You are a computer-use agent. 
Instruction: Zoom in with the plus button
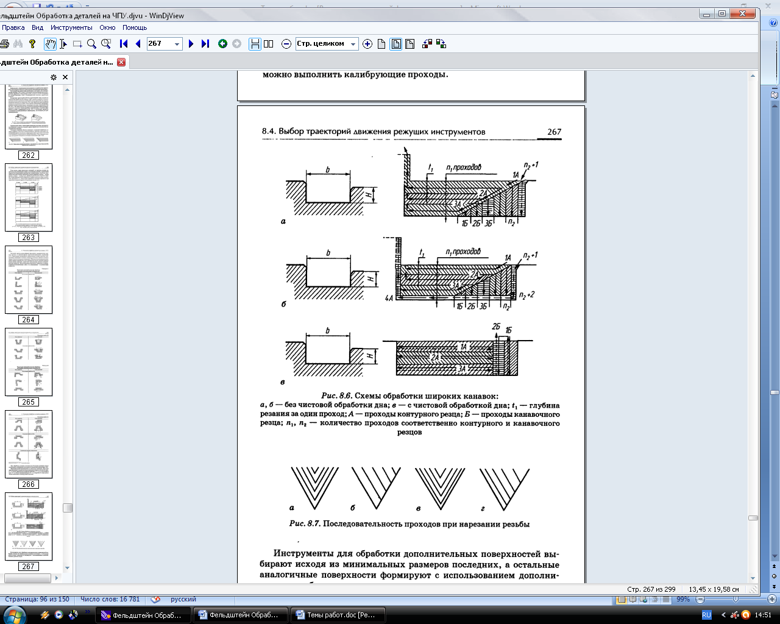click(x=367, y=44)
